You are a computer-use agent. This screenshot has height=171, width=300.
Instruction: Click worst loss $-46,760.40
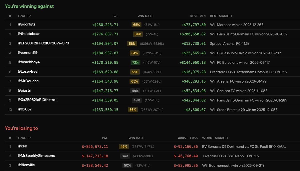pyautogui.click(x=186, y=156)
